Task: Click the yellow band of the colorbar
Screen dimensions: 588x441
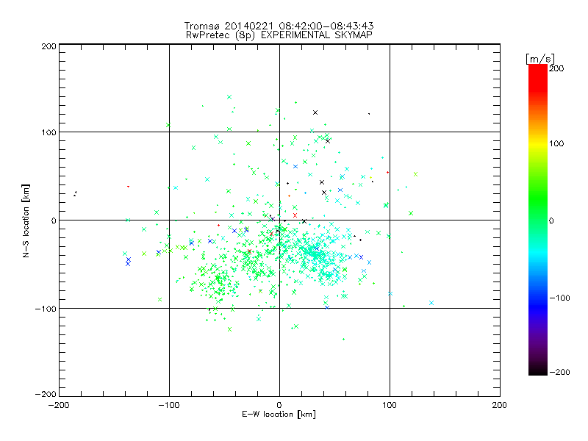Action: (538, 143)
